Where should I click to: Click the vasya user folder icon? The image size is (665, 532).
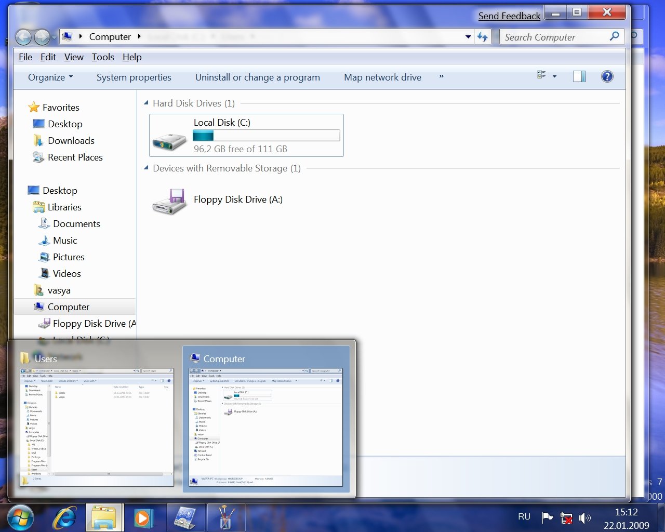[38, 290]
